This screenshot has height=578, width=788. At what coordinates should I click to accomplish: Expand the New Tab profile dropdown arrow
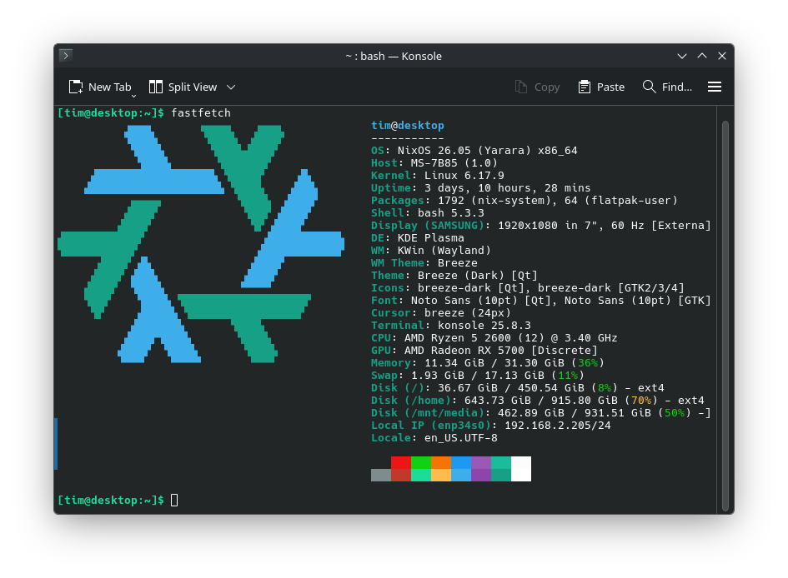(x=133, y=96)
